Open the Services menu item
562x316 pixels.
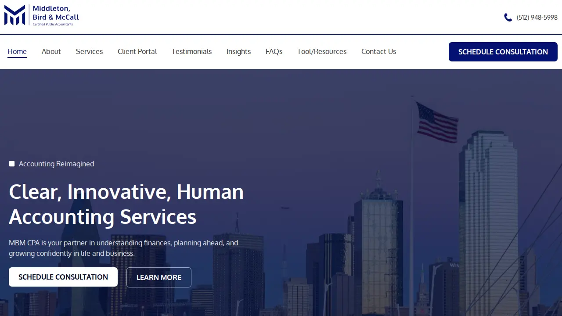click(x=89, y=51)
